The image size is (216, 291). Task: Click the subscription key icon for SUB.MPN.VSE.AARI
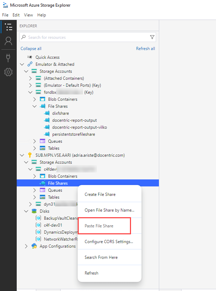pyautogui.click(x=30, y=155)
